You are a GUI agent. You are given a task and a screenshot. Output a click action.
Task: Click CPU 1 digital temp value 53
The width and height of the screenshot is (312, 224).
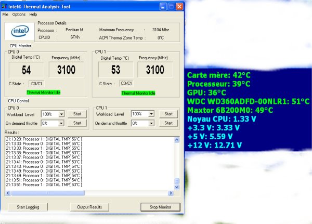click(115, 70)
